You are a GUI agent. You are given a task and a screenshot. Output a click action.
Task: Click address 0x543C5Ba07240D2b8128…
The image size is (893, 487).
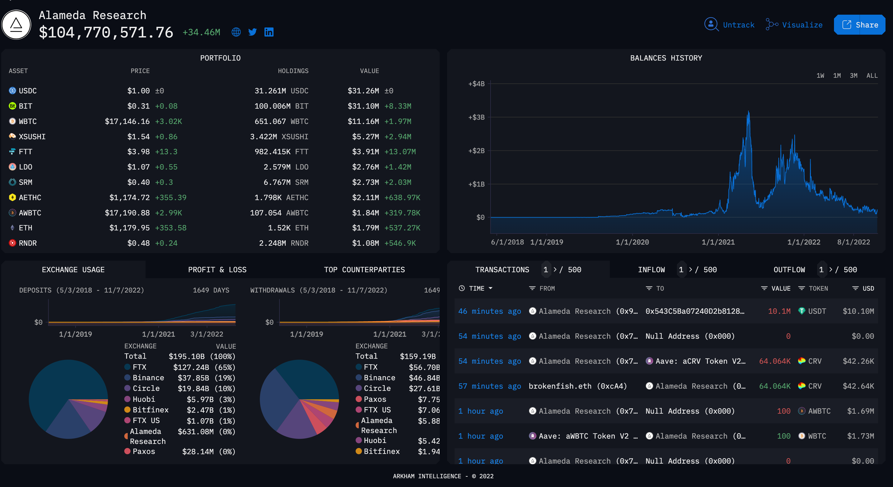695,311
